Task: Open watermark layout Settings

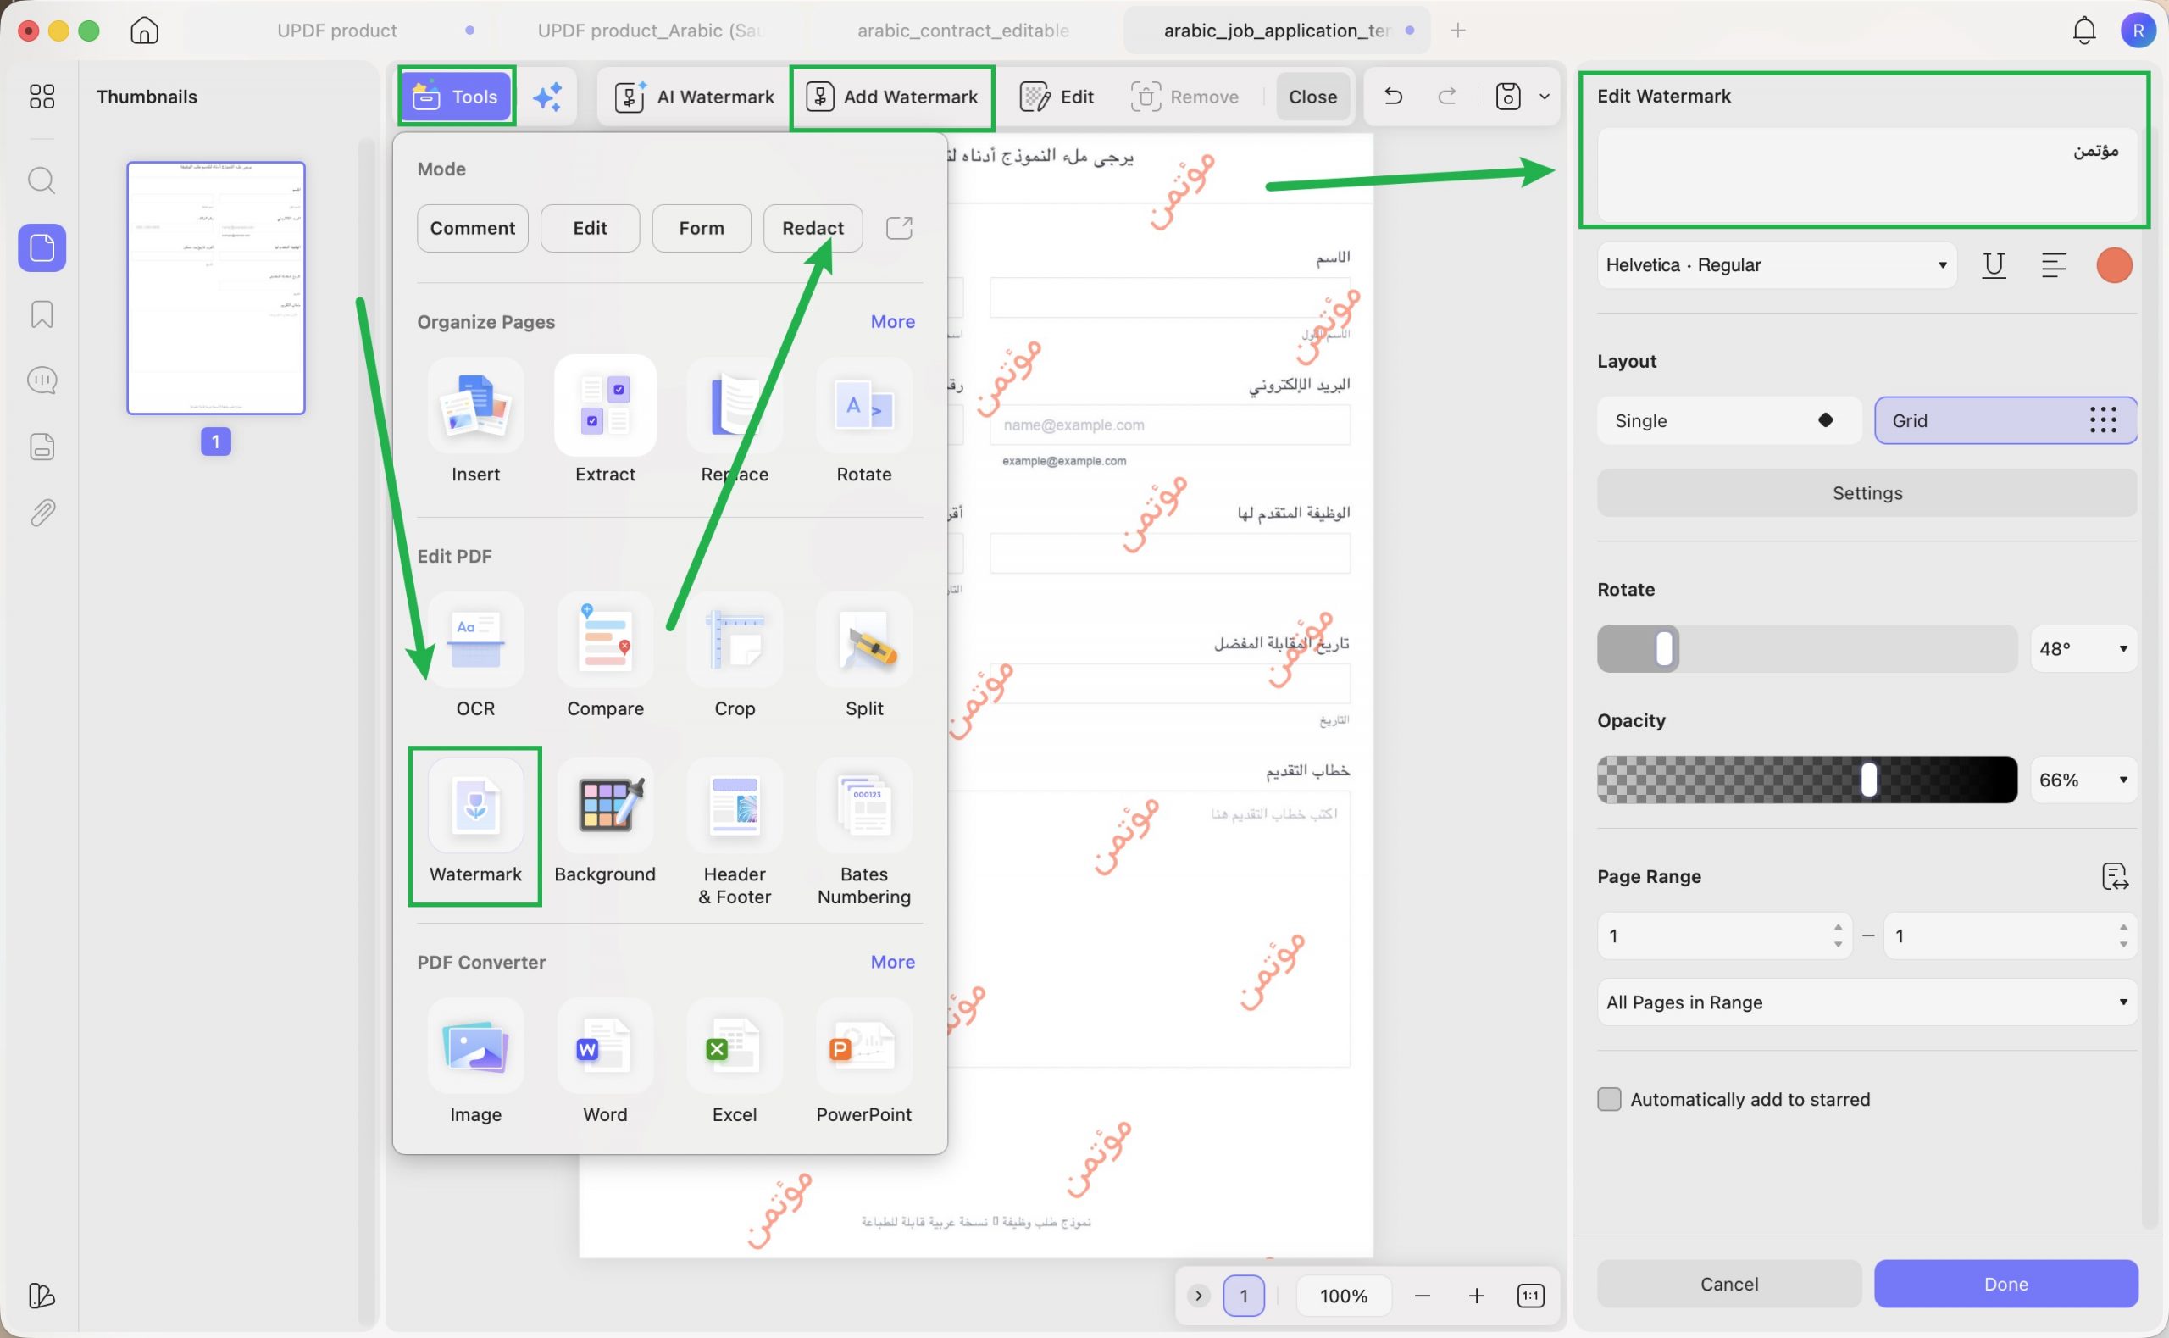Action: point(1867,493)
